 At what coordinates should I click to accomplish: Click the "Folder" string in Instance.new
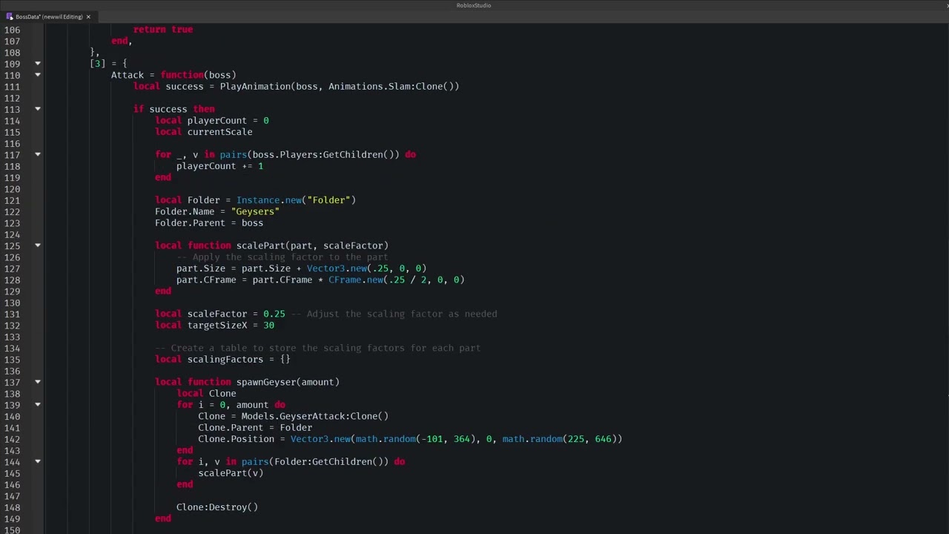tap(331, 200)
